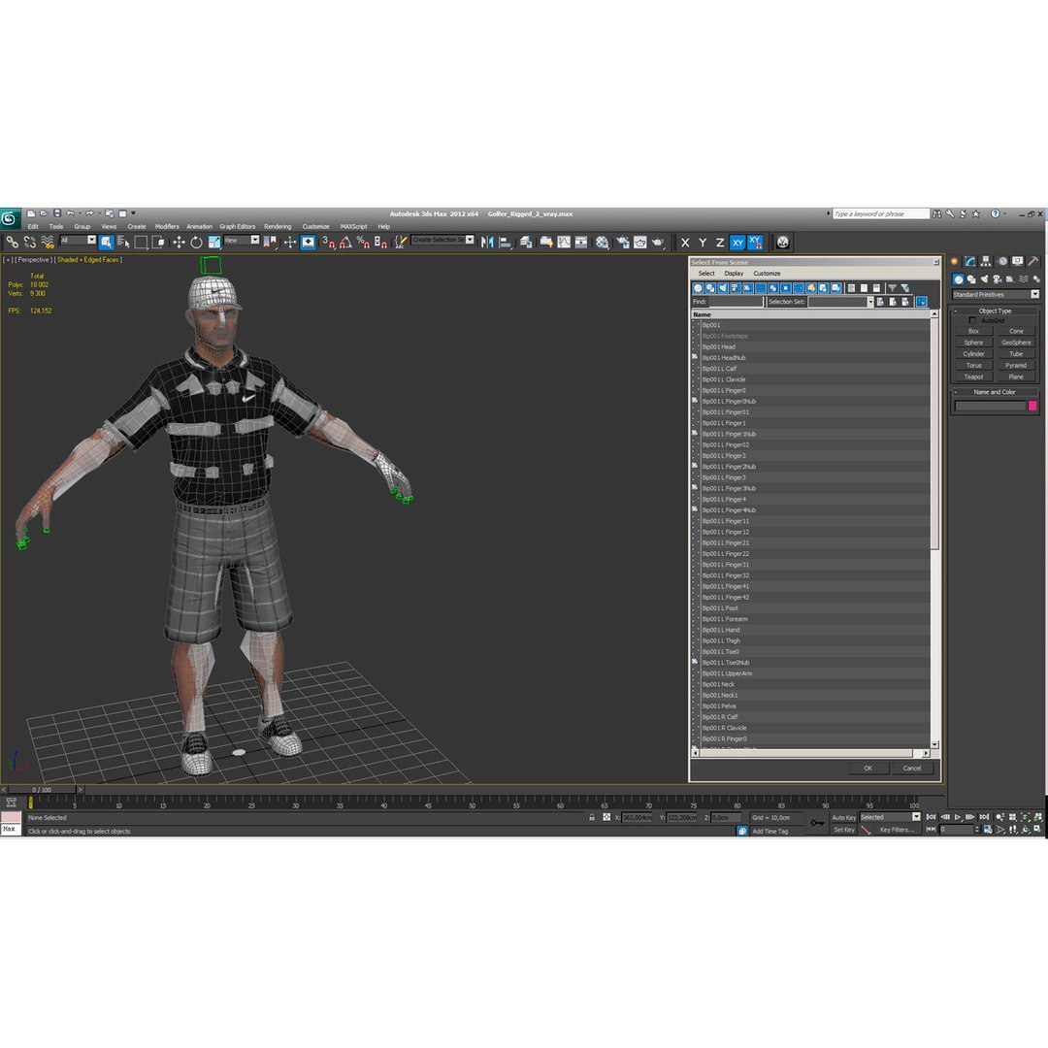
Task: Toggle the 3D Snaps button
Action: click(328, 242)
